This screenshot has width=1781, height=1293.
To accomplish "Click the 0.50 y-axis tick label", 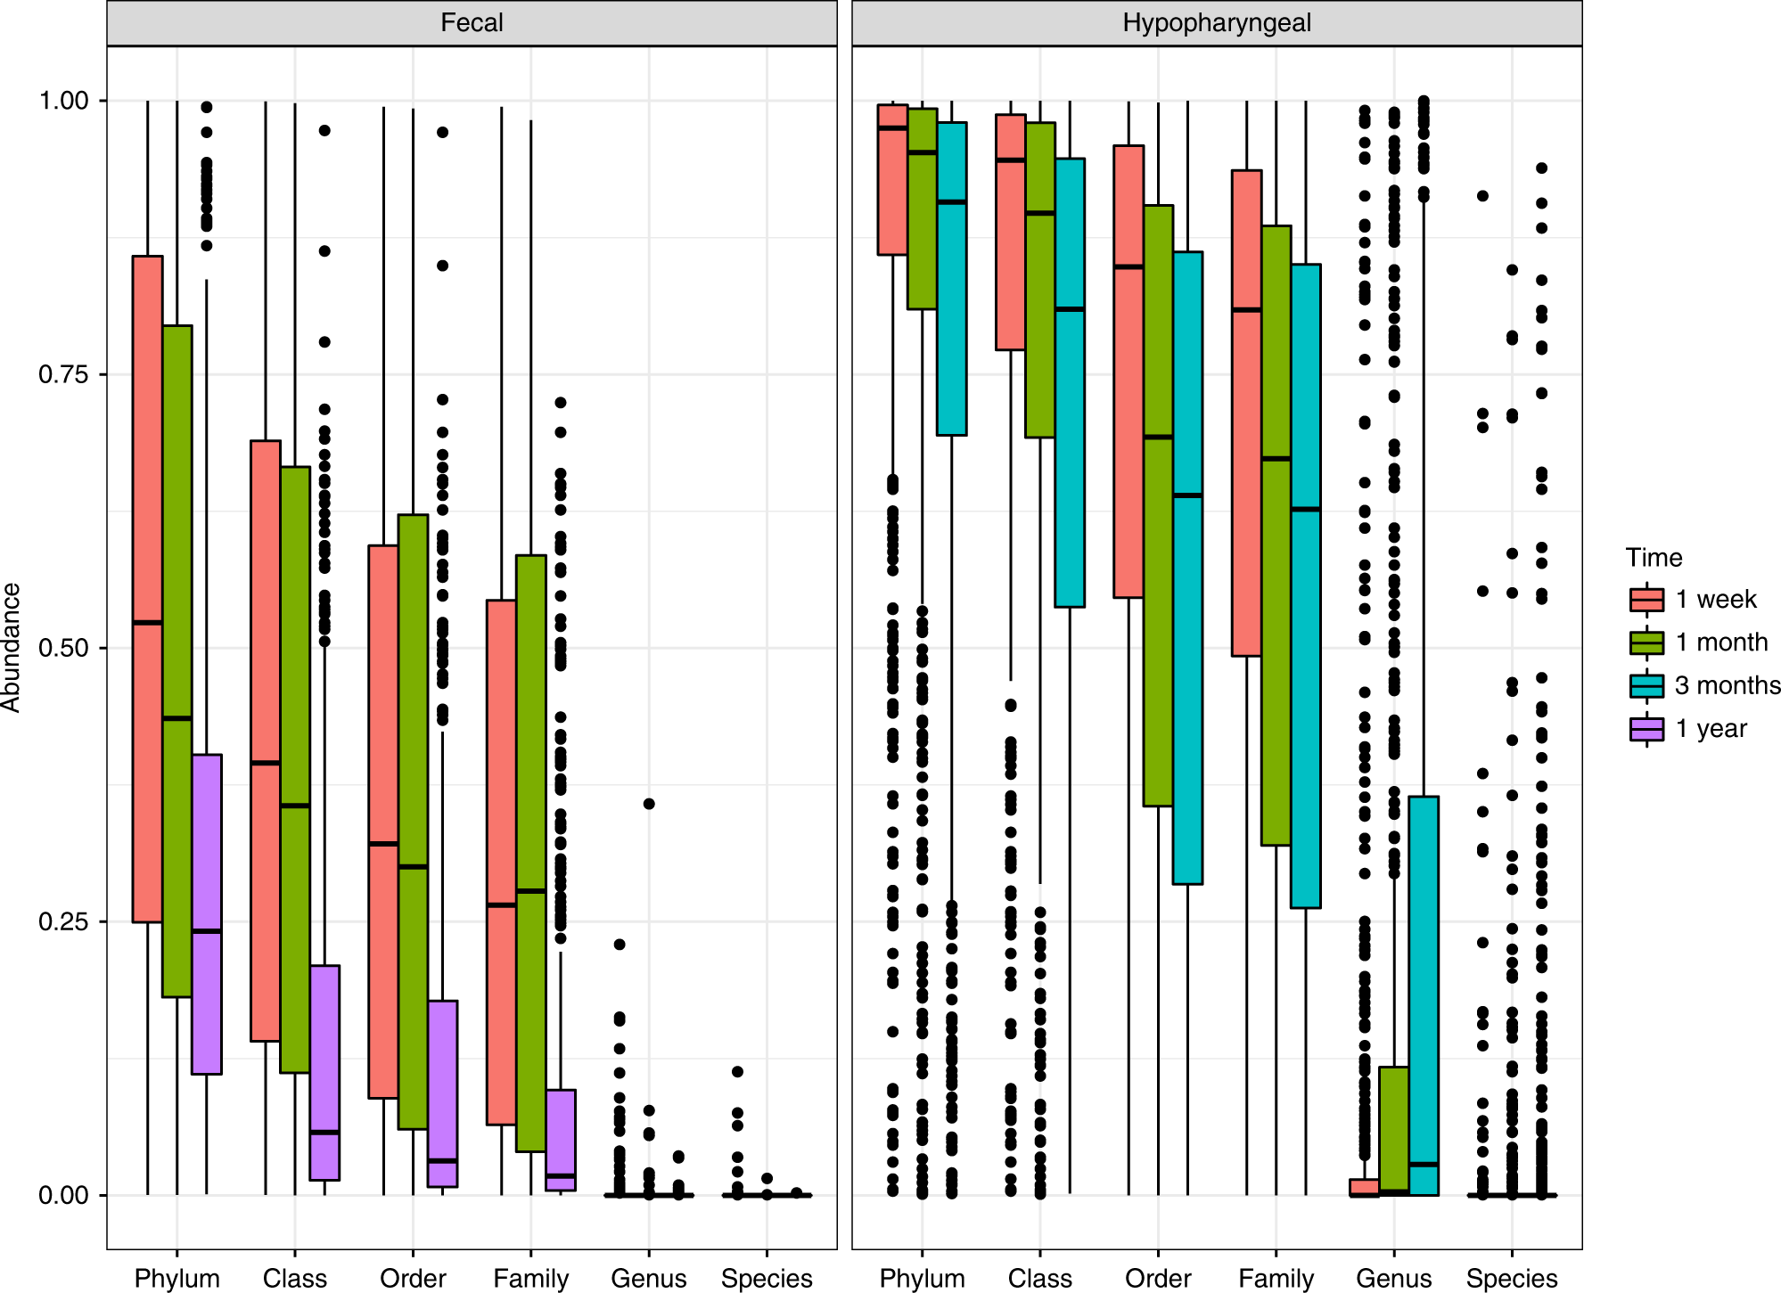I will click(x=64, y=648).
